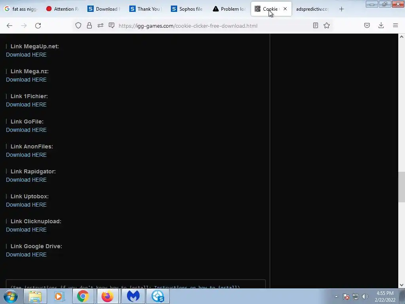The height and width of the screenshot is (304, 405).
Task: Download HERE link under Mega.nz
Action: pos(26,80)
